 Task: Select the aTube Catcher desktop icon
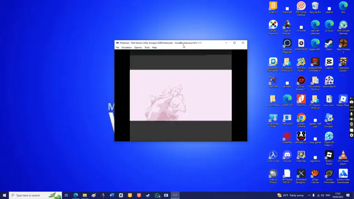pos(315,177)
